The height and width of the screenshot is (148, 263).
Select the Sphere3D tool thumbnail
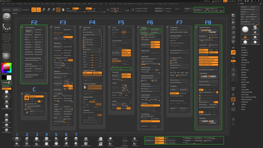[255, 37]
